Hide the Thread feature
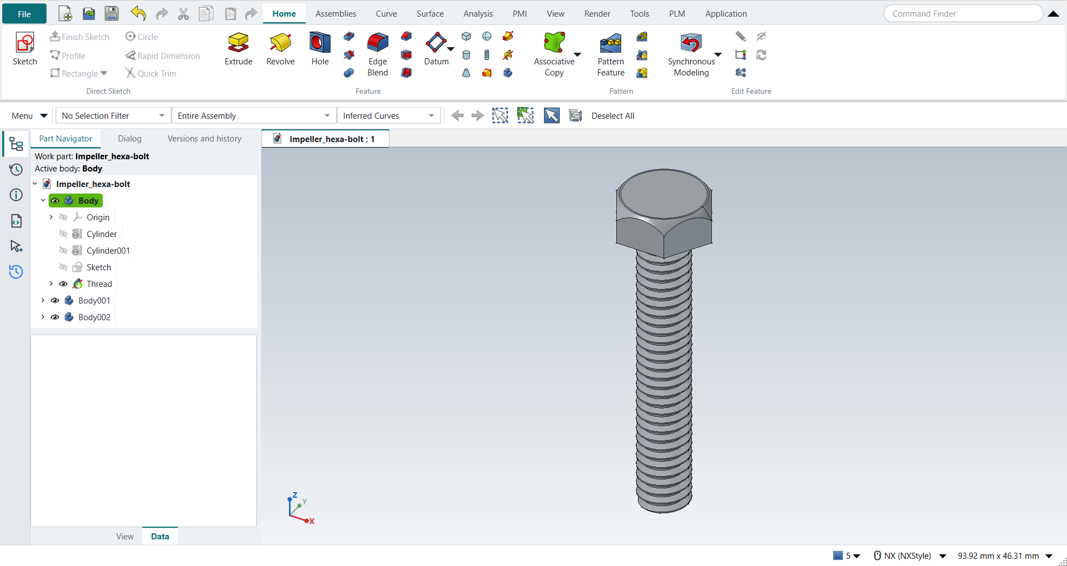This screenshot has height=566, width=1067. coord(63,284)
